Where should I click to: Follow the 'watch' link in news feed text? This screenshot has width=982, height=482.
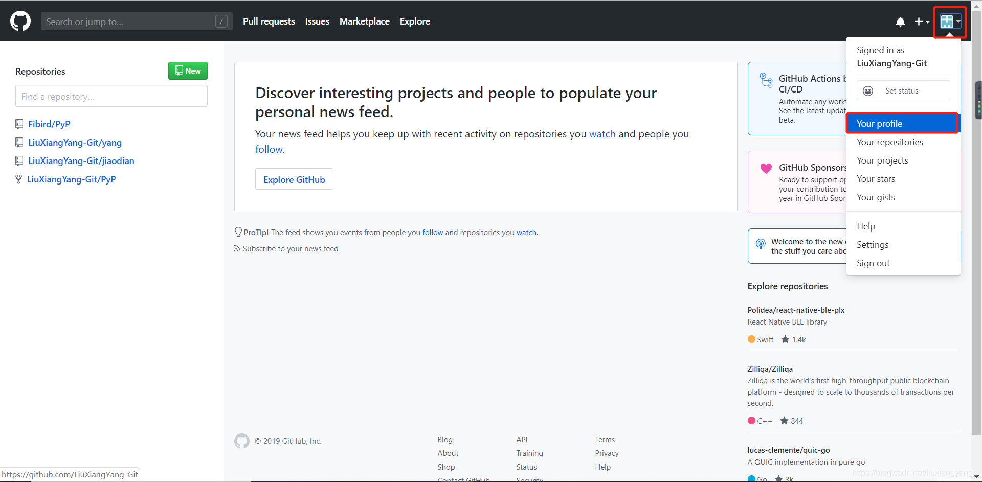(602, 134)
